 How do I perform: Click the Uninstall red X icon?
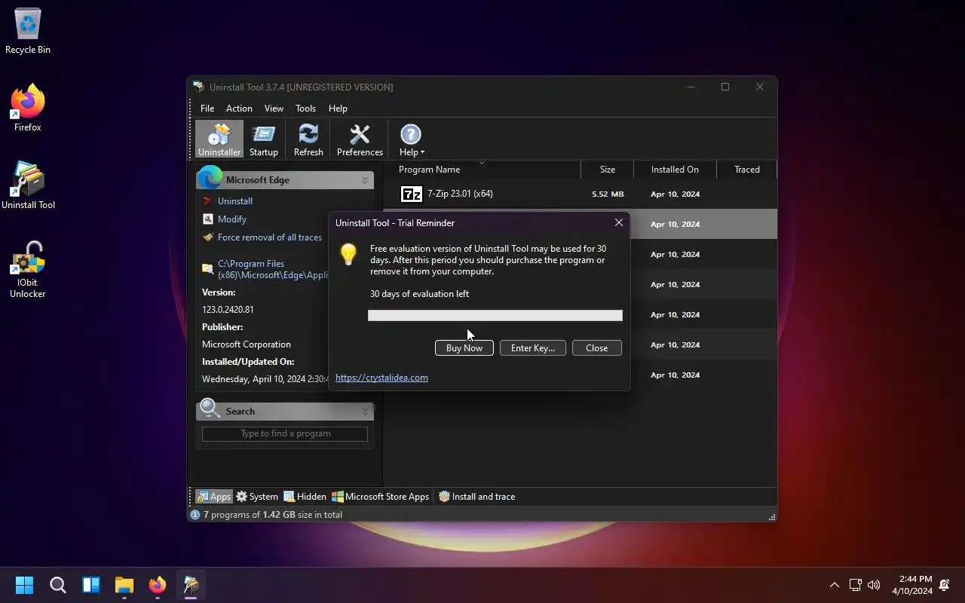coord(207,201)
